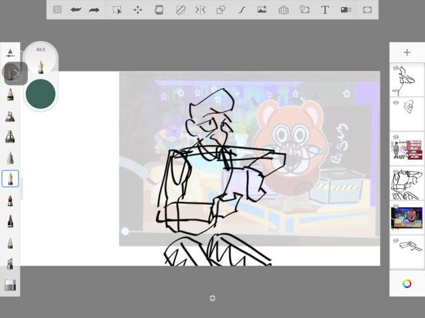Select the pencil brush
Screen dimensions: 425x318
[x=10, y=94]
